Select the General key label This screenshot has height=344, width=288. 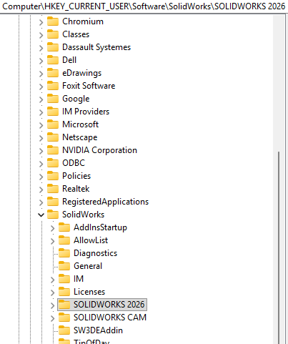88,266
